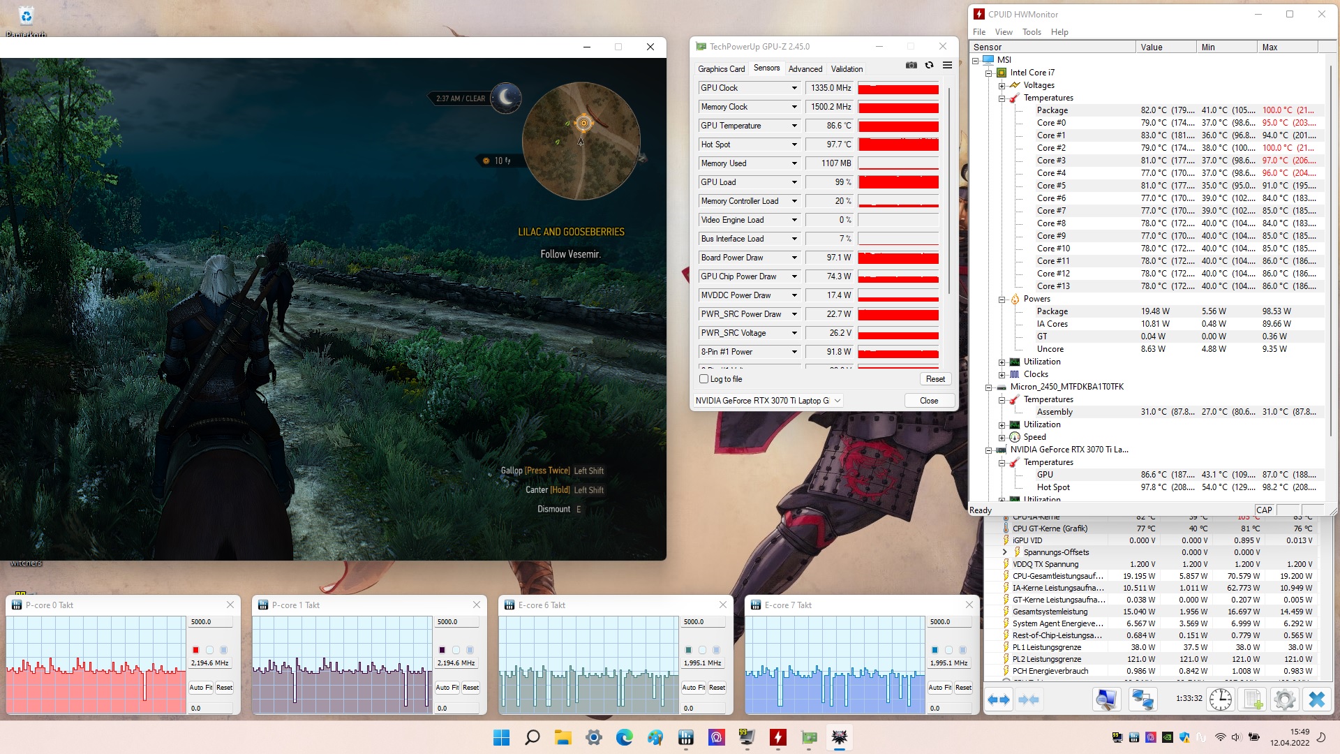Collapse the Intel Core i7 tree node
This screenshot has height=754, width=1340.
[x=988, y=73]
